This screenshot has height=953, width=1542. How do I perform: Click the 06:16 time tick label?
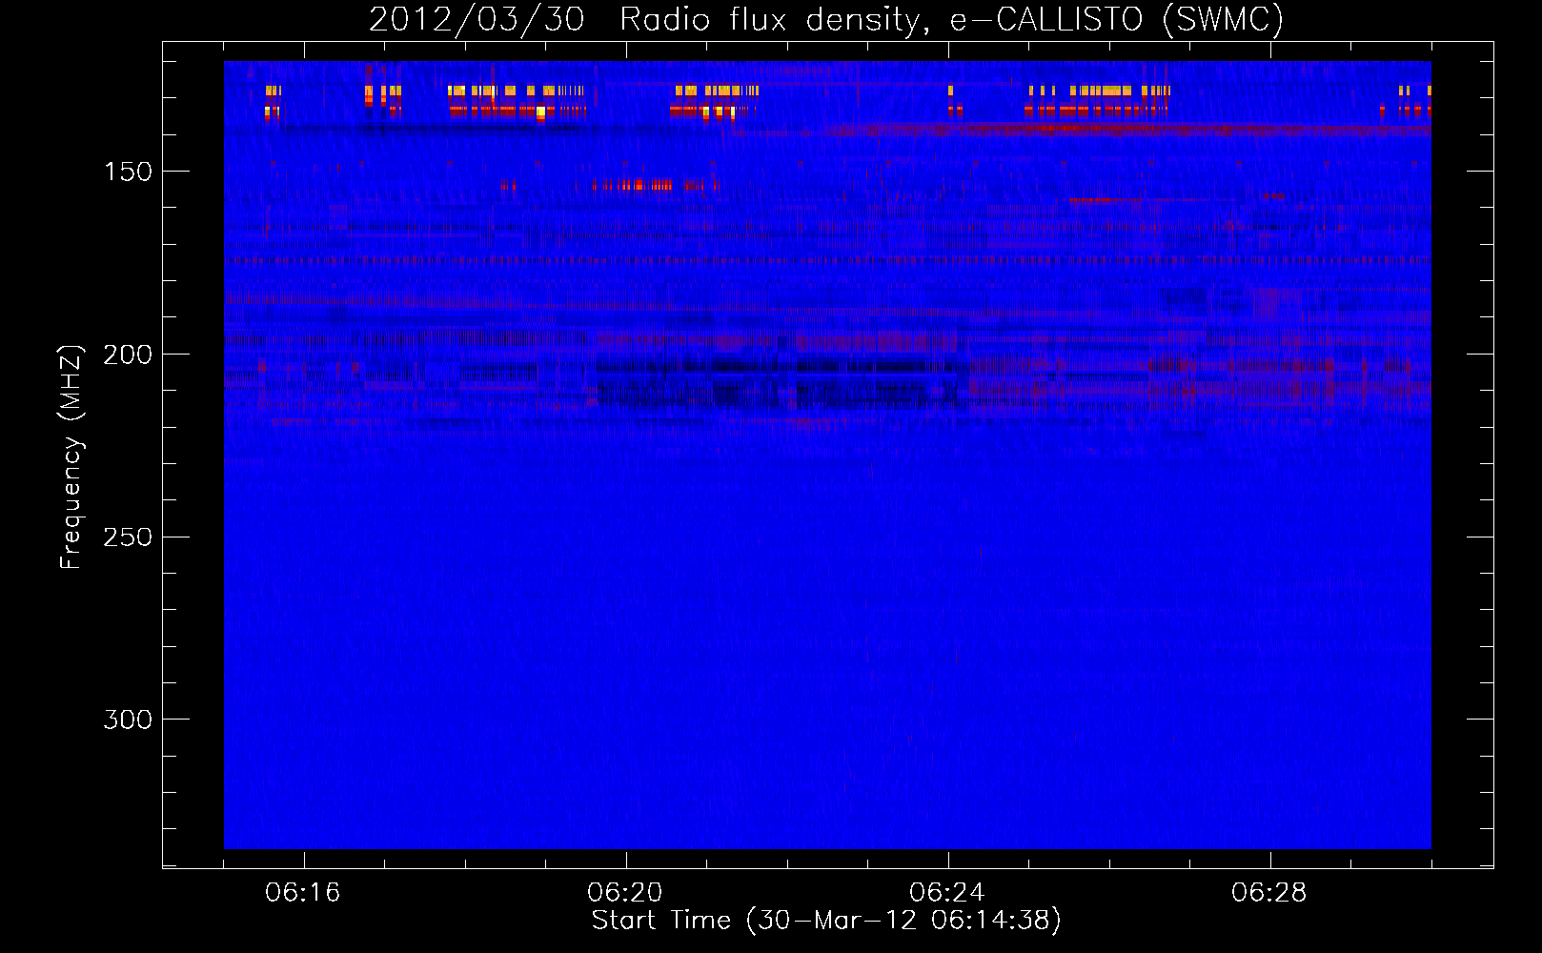(303, 893)
